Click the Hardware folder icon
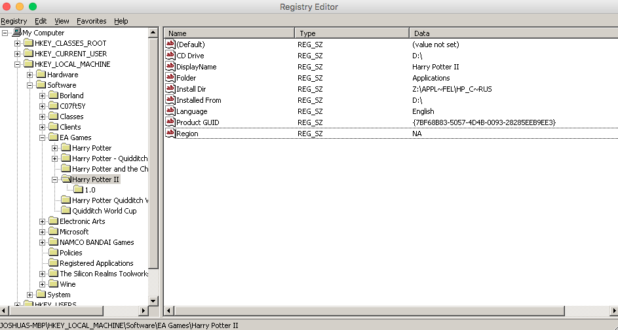Screen dimensions: 618x330 point(41,75)
